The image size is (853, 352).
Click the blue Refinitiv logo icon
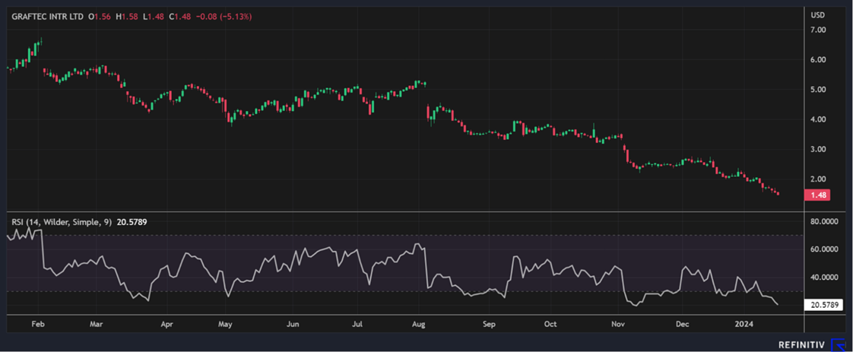point(839,344)
